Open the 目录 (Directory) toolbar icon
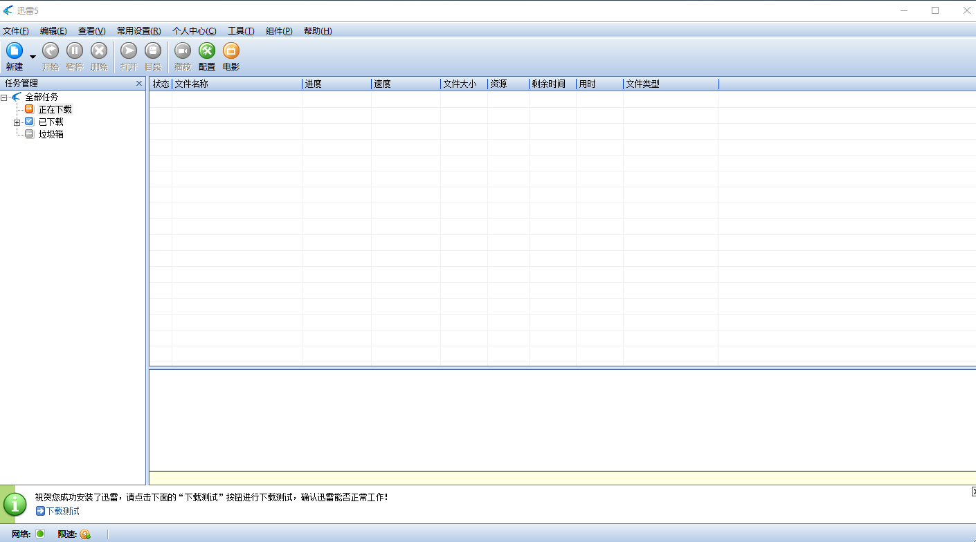This screenshot has width=976, height=542. coord(152,51)
